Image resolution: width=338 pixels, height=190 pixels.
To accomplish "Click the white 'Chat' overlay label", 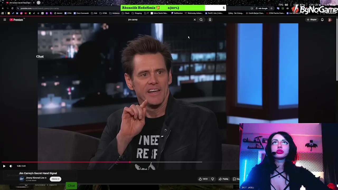I will [40, 56].
